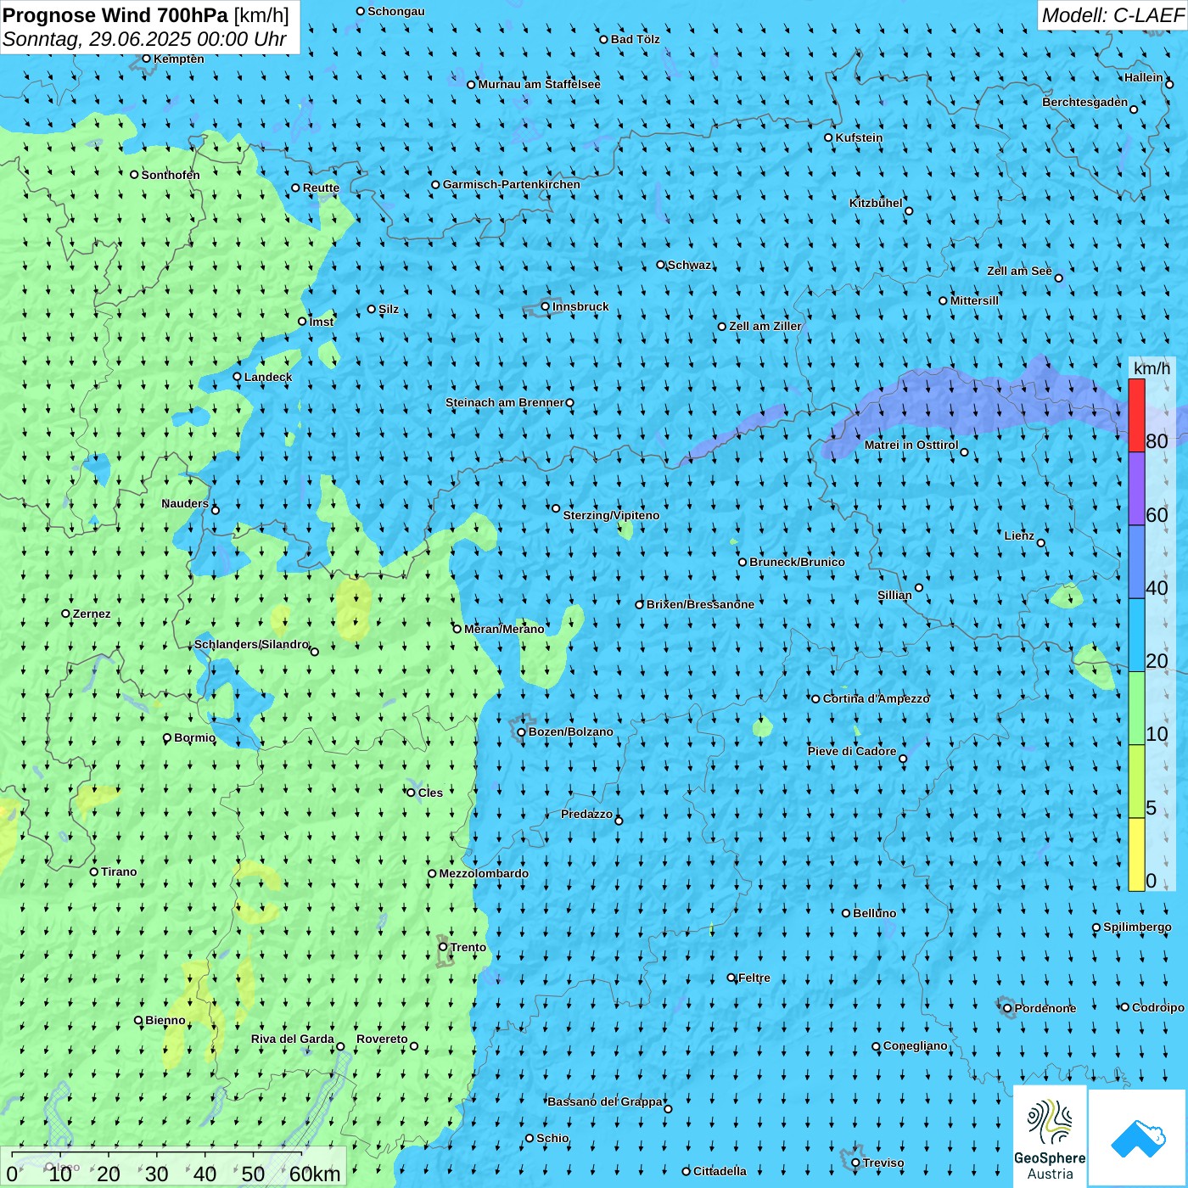Click the Bozen/Bolzano city marker

tap(521, 732)
